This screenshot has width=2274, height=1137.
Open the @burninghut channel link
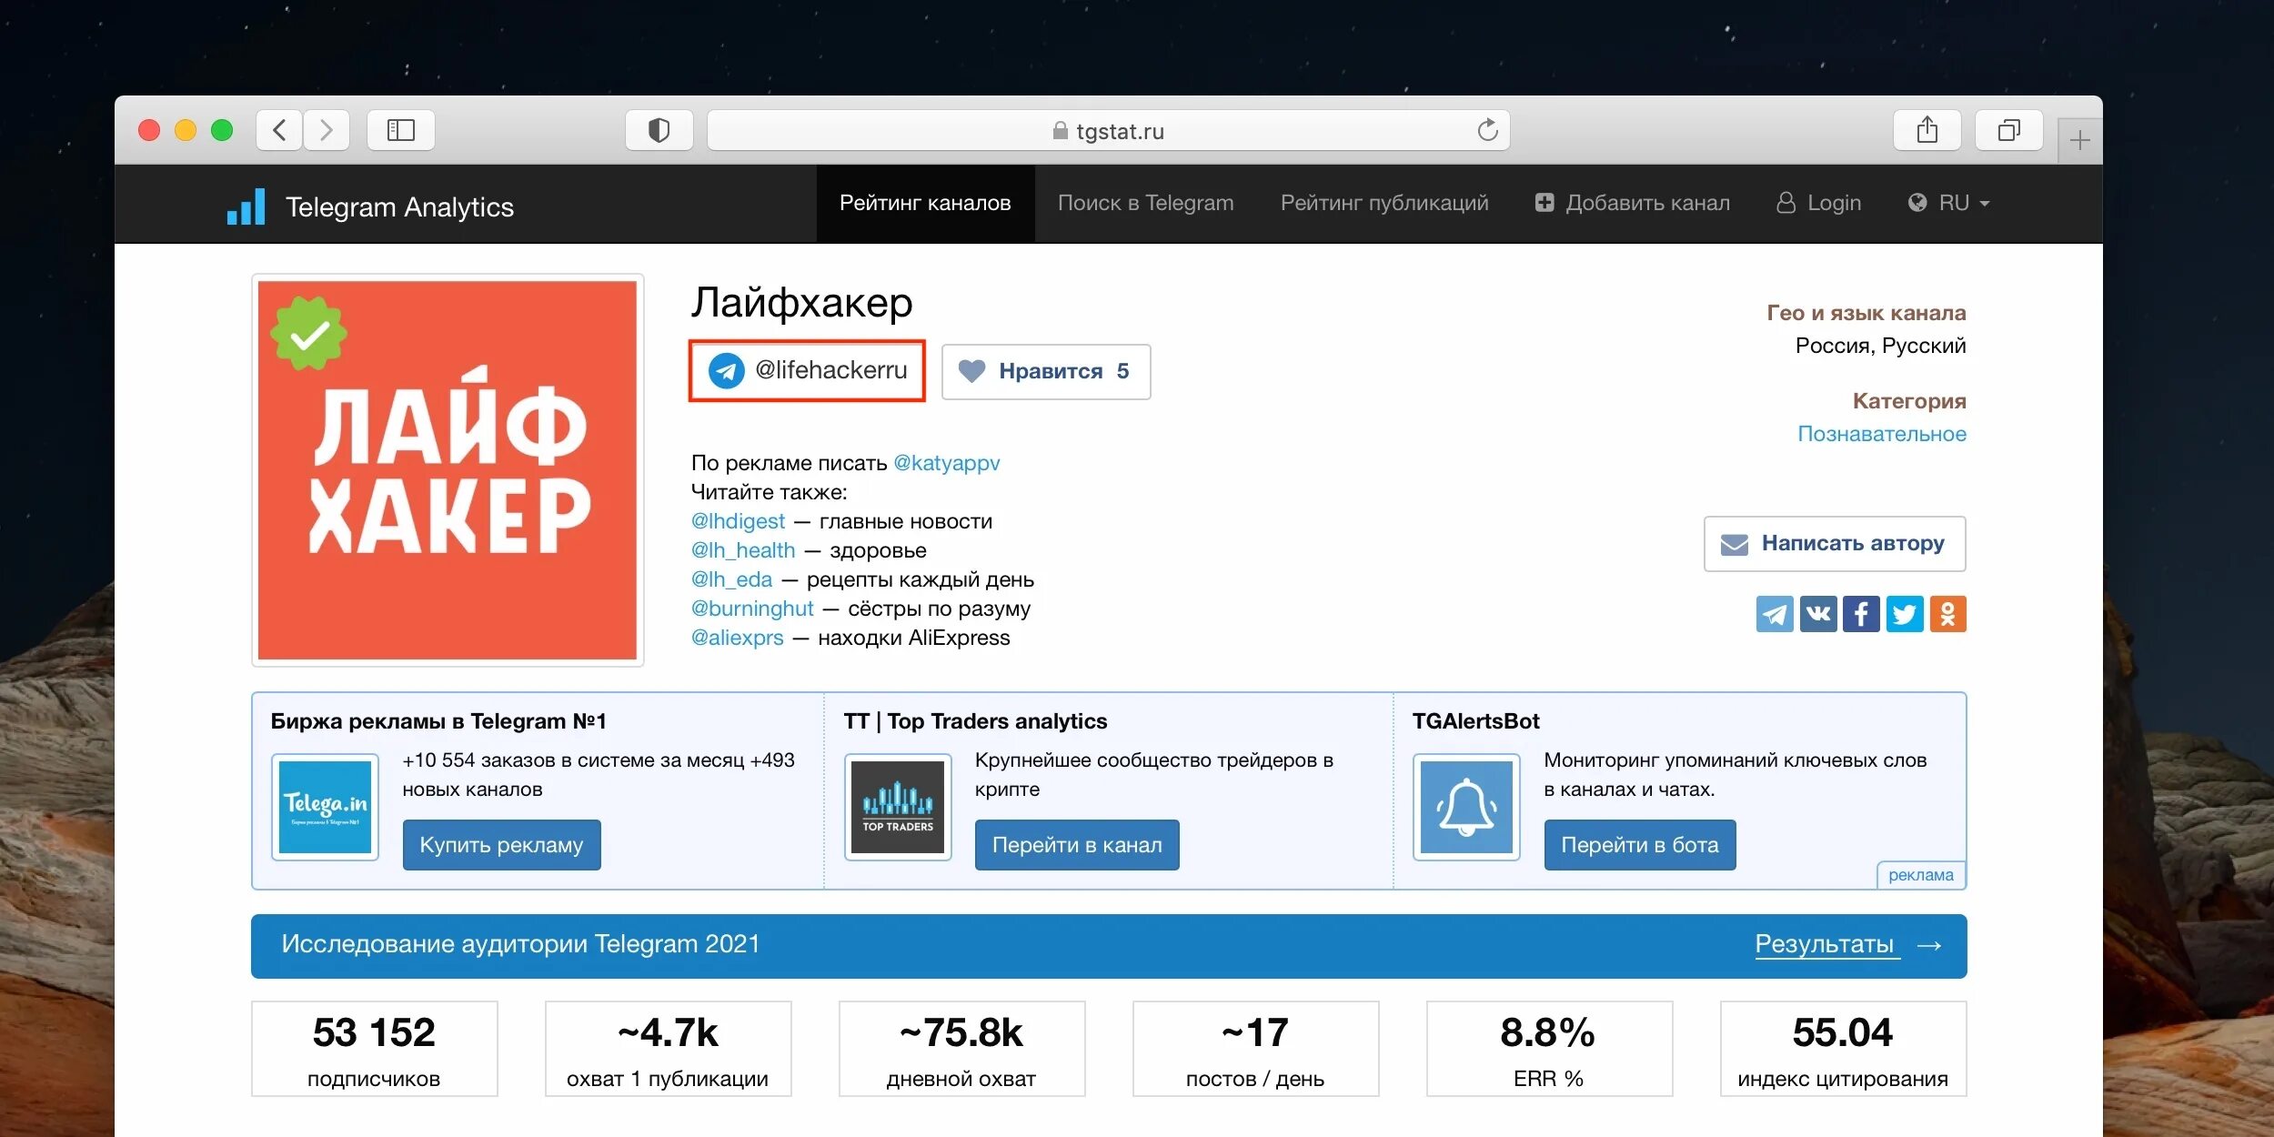tap(752, 609)
